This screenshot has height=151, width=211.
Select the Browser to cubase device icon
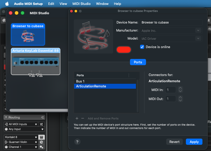pyautogui.click(x=28, y=34)
